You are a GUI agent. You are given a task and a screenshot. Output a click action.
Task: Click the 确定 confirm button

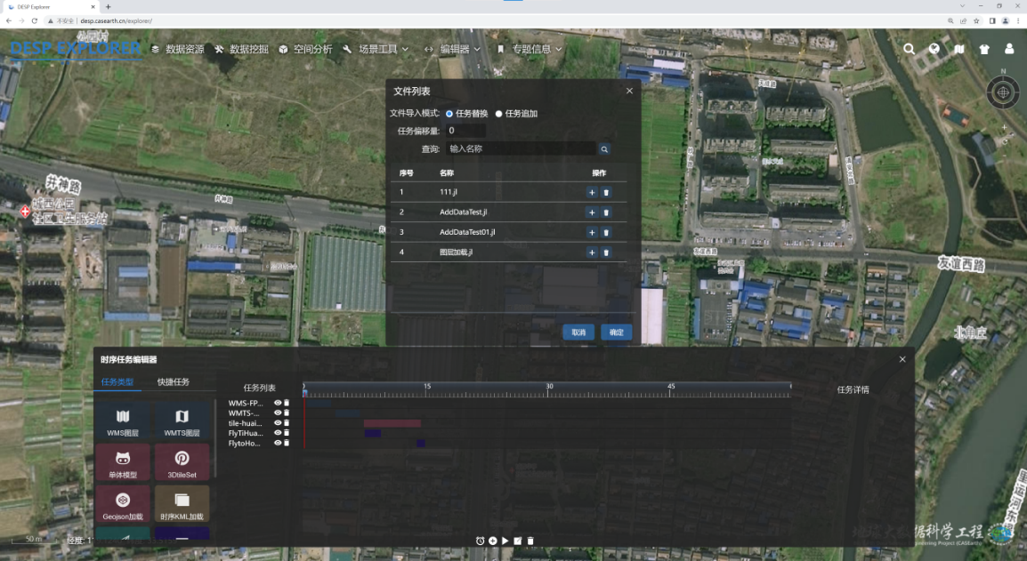[616, 333]
